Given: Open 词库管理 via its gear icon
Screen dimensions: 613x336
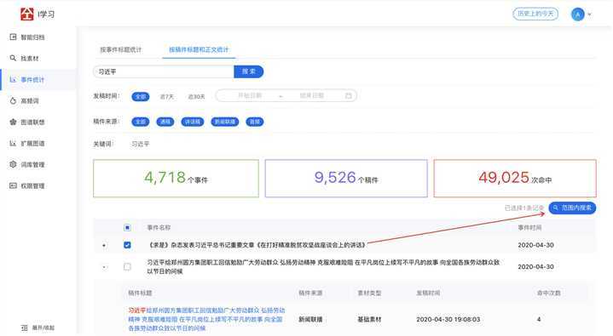Looking at the screenshot, I should (x=13, y=164).
